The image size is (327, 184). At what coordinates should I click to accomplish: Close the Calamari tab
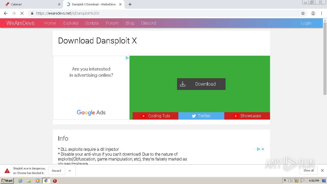click(59, 4)
